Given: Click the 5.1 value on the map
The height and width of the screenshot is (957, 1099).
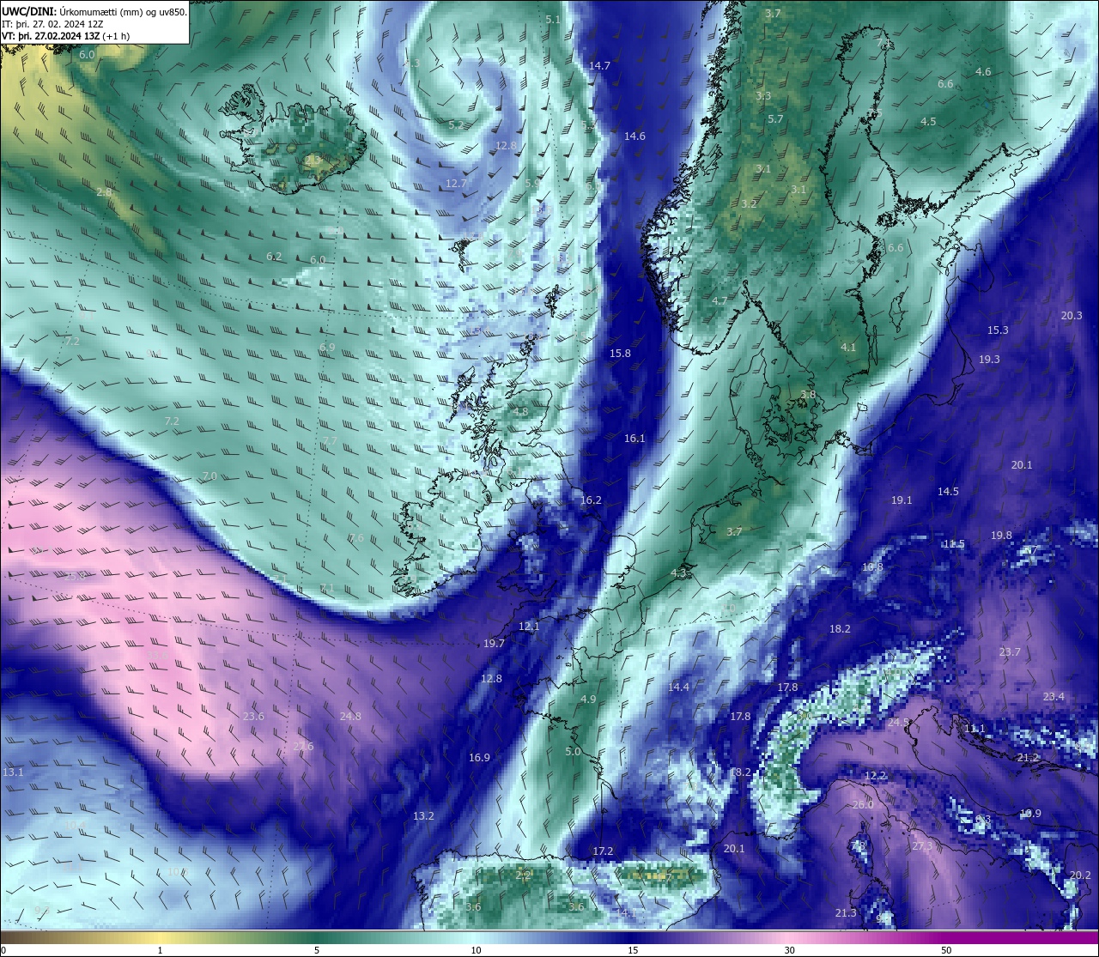Looking at the screenshot, I should [x=552, y=20].
